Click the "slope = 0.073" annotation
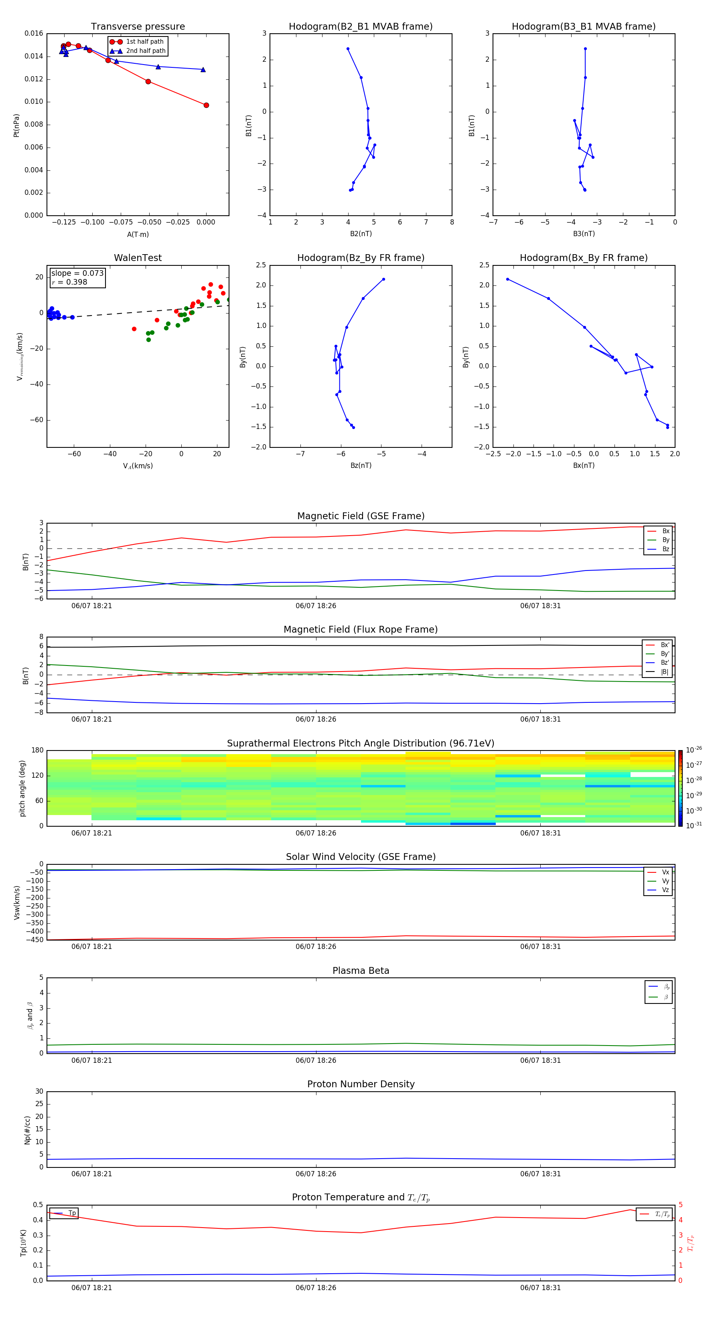The height and width of the screenshot is (1323, 722). click(x=77, y=273)
